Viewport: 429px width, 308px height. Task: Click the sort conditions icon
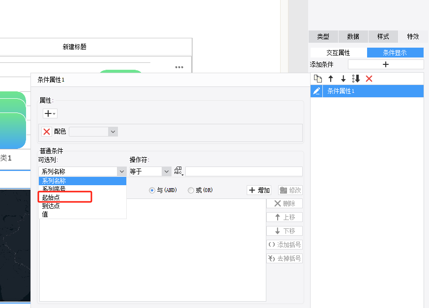[356, 79]
